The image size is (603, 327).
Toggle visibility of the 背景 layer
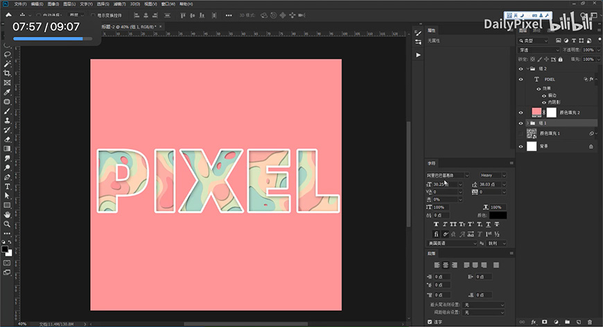tap(521, 146)
